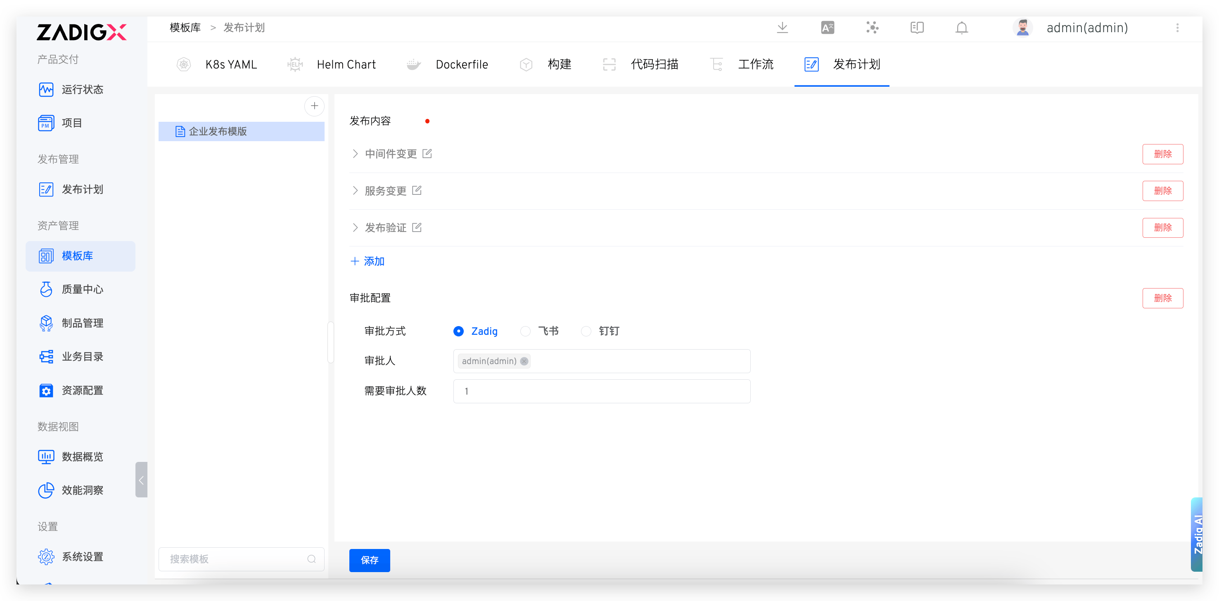Click the download icon in the top toolbar
This screenshot has width=1219, height=601.
click(782, 27)
